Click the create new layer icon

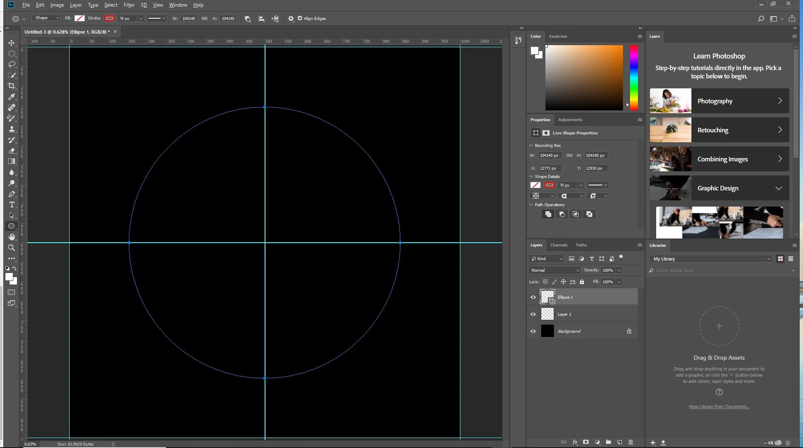click(619, 442)
